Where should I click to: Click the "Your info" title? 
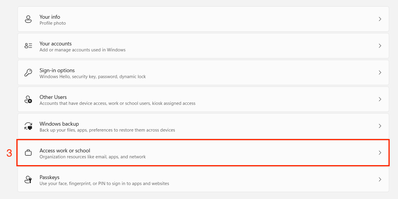tap(50, 17)
